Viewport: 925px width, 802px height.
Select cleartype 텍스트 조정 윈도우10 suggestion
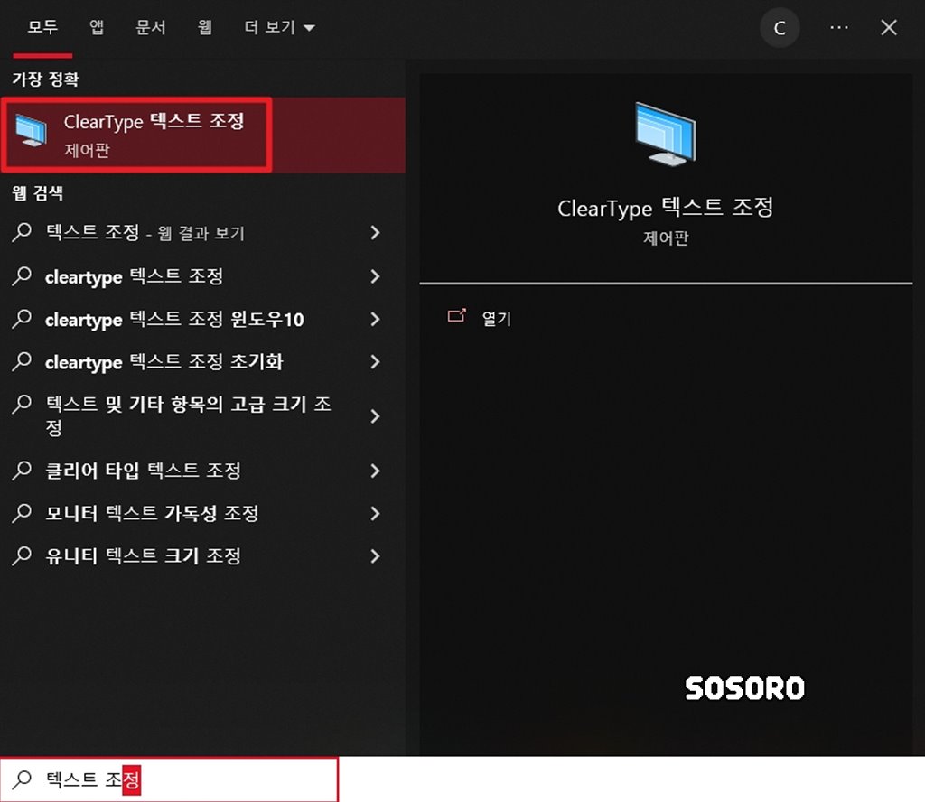(x=203, y=319)
